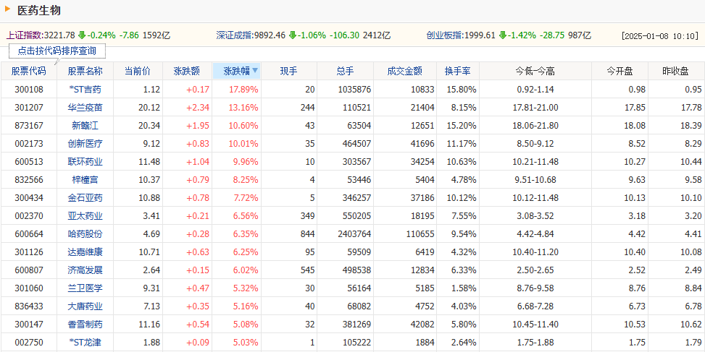
Task: Open the 上证指数 index link
Action: click(x=25, y=35)
